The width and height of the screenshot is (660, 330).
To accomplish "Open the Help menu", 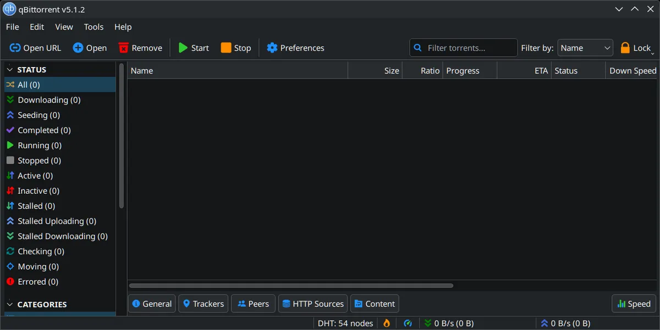I will point(123,27).
